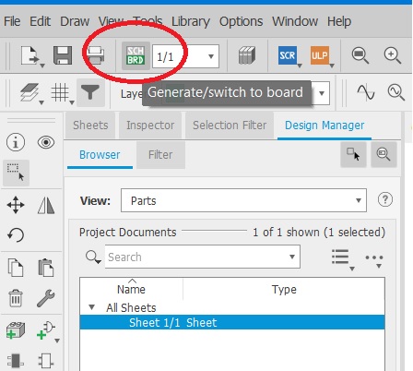Select the Move tool in left toolbar

pos(16,205)
